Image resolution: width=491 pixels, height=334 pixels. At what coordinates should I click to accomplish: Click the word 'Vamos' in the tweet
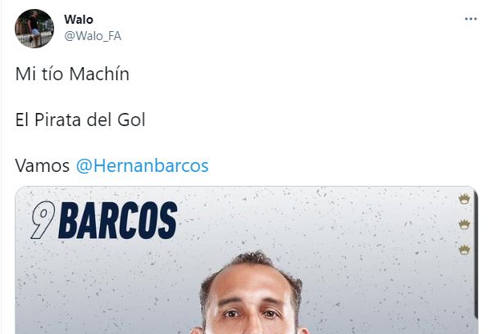coord(43,165)
